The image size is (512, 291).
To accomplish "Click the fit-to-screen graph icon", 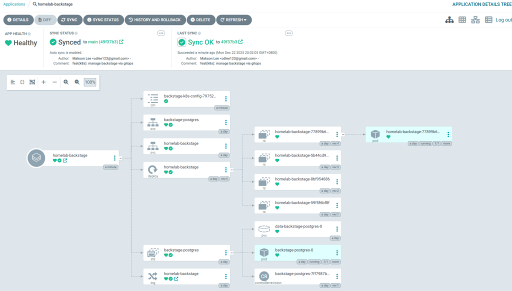I will tap(32, 82).
